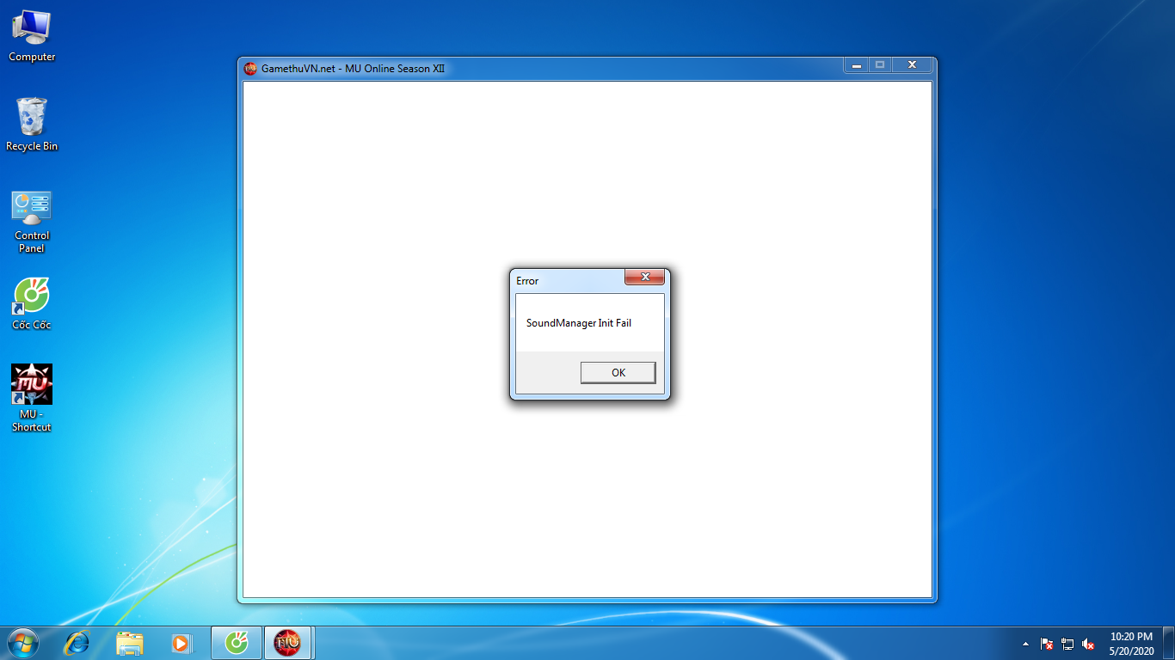Viewport: 1175px width, 660px height.
Task: Select the Cốc Cốc desktop shortcut
Action: 32,303
